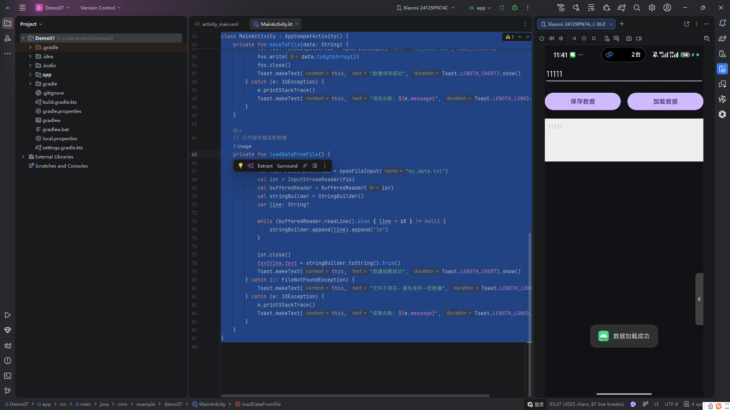Take a device screenshot camera icon
730x410 pixels.
[629, 38]
